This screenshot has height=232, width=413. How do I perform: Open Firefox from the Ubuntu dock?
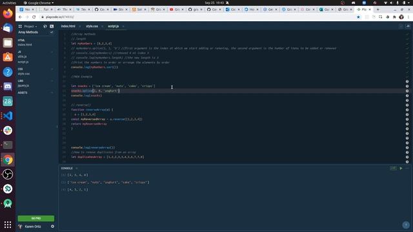click(8, 13)
